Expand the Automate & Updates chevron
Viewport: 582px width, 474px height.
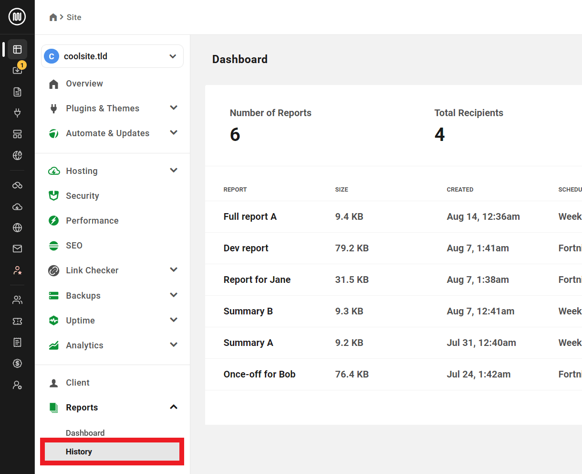click(x=174, y=133)
